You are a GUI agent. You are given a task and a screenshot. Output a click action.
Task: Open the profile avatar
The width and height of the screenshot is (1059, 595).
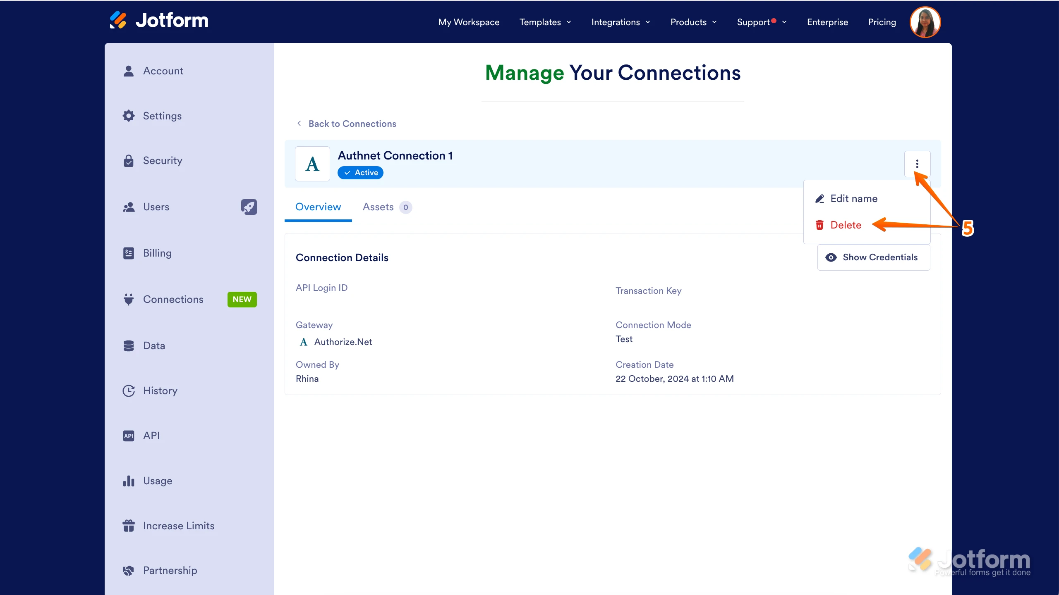point(925,22)
